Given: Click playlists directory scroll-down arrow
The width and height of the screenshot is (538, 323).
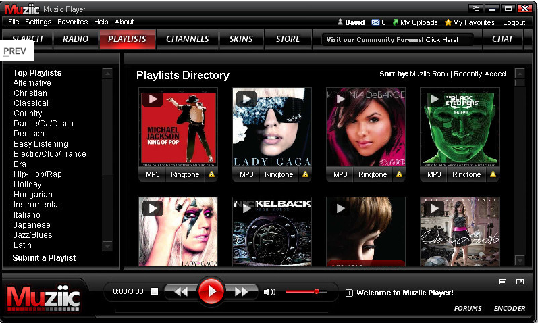Looking at the screenshot, I should [520, 260].
